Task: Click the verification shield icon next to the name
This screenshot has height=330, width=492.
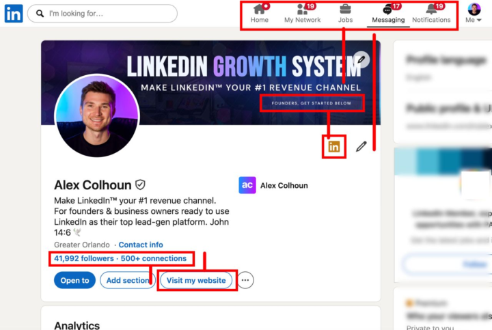Action: pos(140,184)
